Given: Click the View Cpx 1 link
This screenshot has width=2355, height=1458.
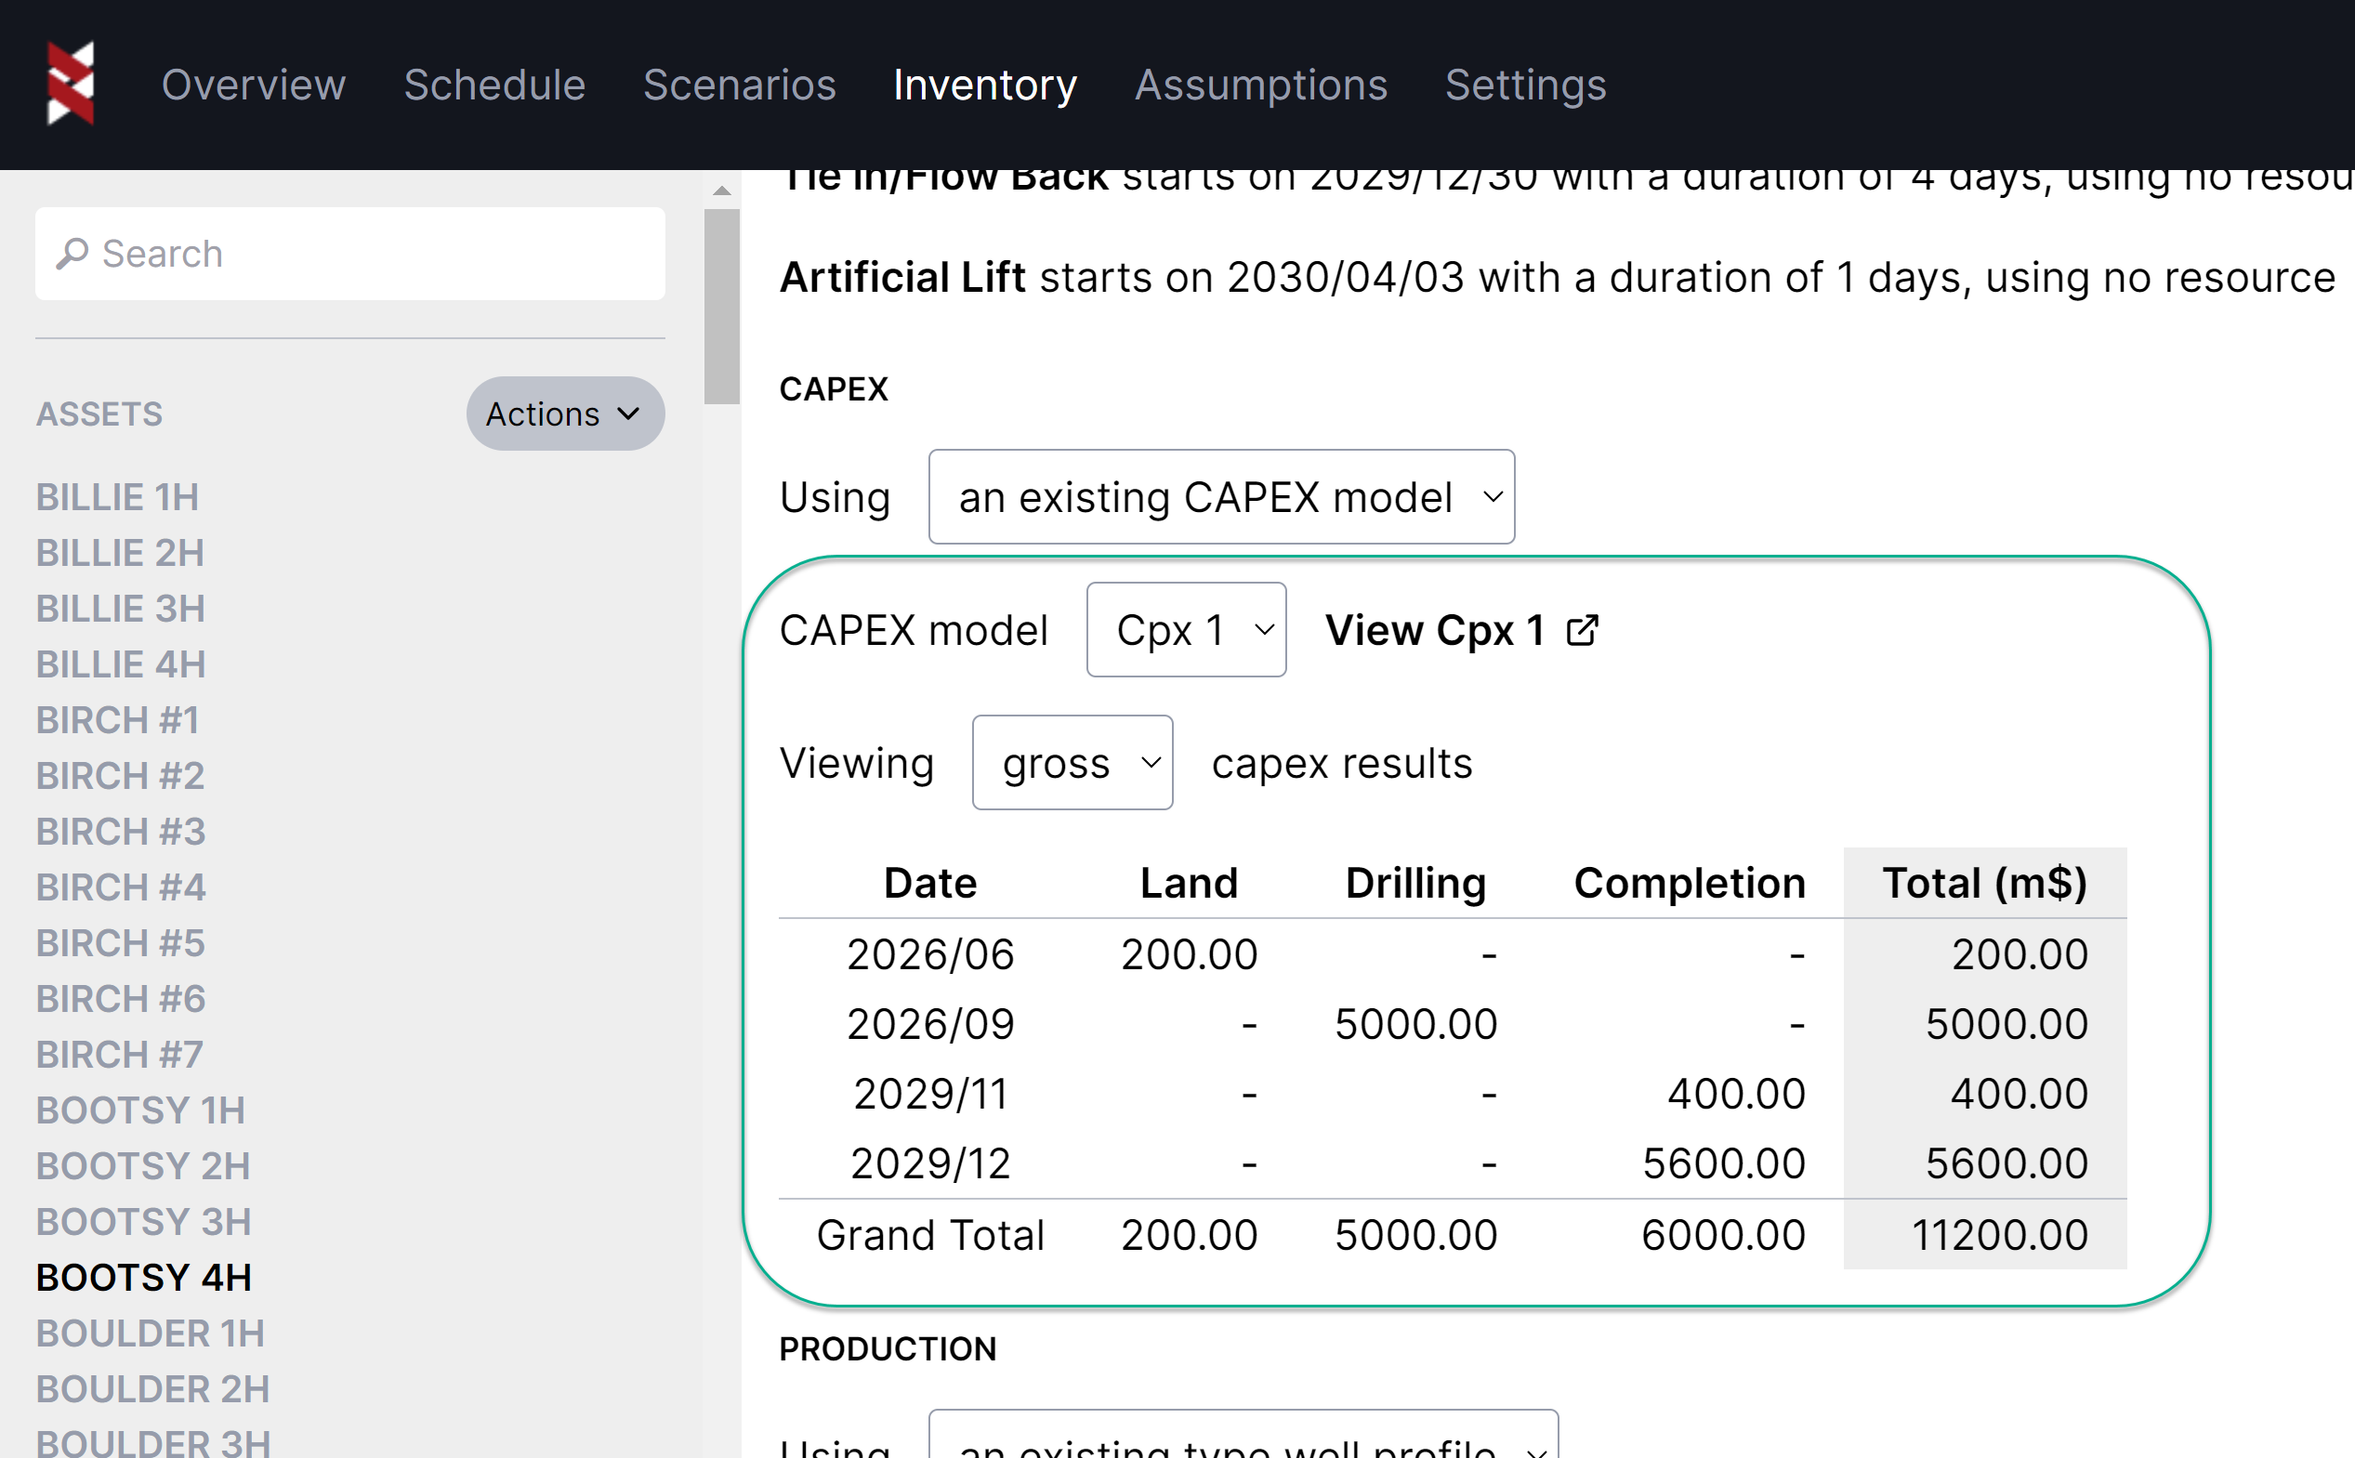Looking at the screenshot, I should pyautogui.click(x=1436, y=631).
